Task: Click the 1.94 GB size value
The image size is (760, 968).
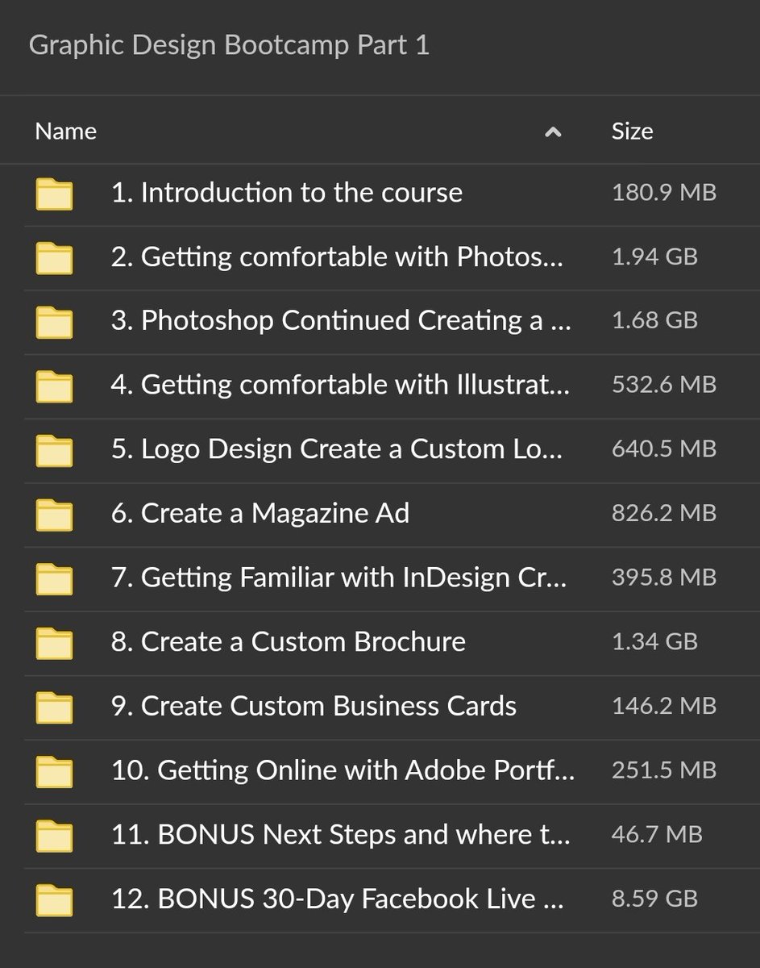Action: 654,257
